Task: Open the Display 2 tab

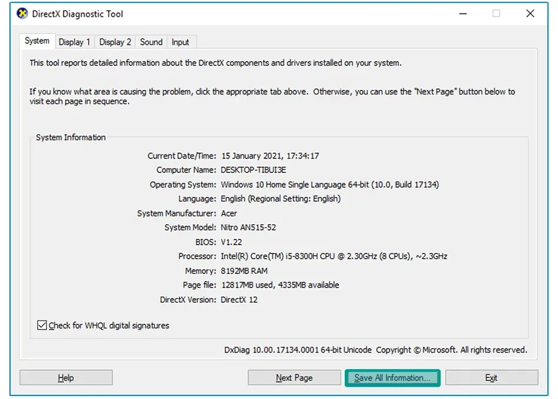Action: (x=115, y=42)
